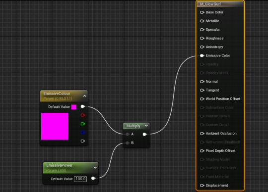Image resolution: width=268 pixels, height=192 pixels.
Task: Click the Normal input pin
Action: point(202,82)
